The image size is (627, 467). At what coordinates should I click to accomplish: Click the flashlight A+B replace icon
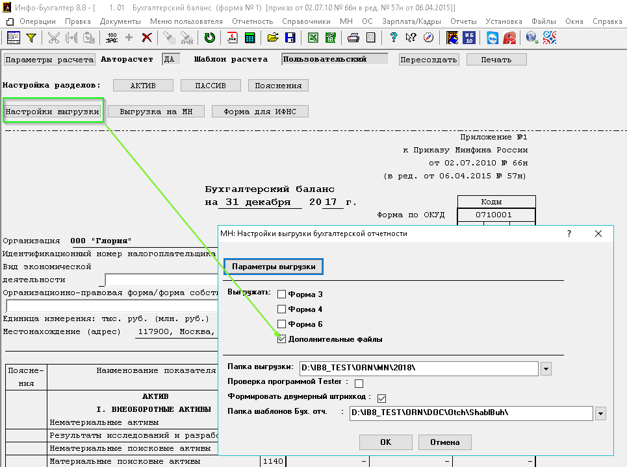pos(186,38)
